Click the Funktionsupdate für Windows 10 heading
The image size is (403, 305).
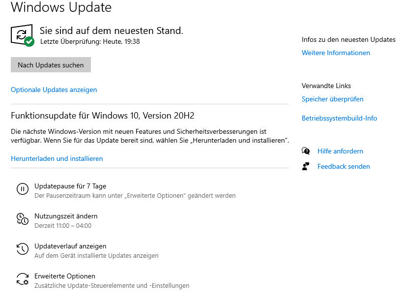tap(103, 116)
